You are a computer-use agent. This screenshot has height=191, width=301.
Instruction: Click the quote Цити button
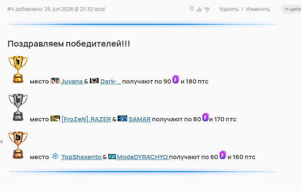click(291, 9)
